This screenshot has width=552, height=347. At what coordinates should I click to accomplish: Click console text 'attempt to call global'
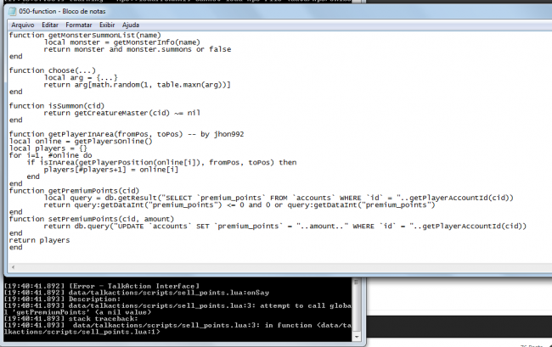point(306,306)
